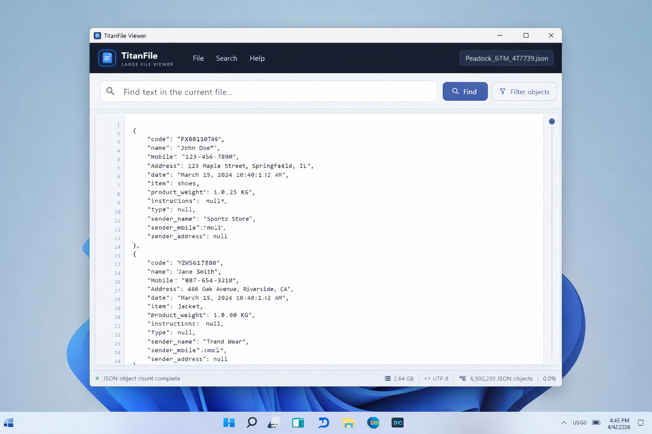
Task: Select the "code": "FX88110746" line
Action: click(185, 139)
